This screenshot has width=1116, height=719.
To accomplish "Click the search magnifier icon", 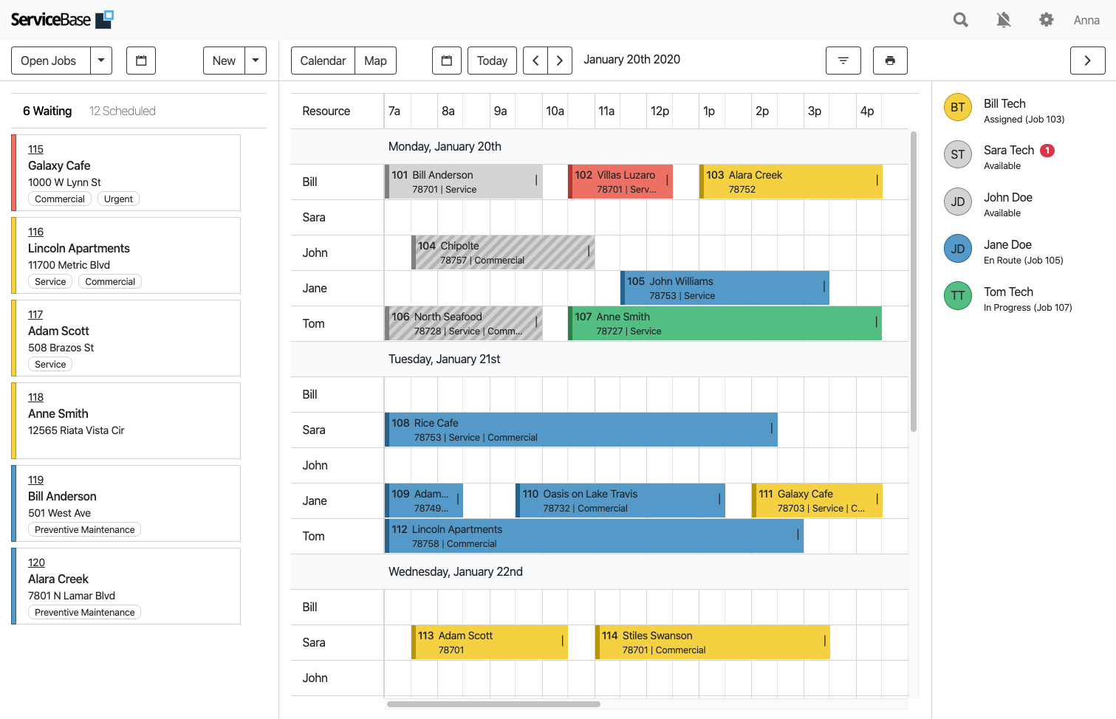I will (960, 20).
